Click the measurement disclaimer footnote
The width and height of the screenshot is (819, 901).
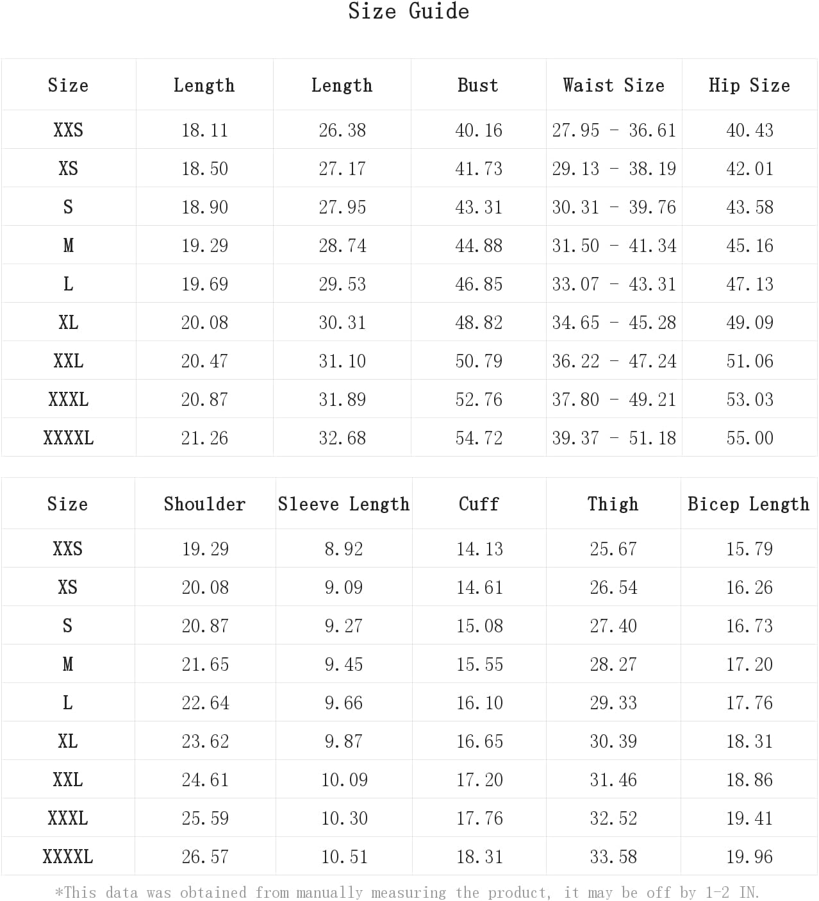(x=408, y=892)
